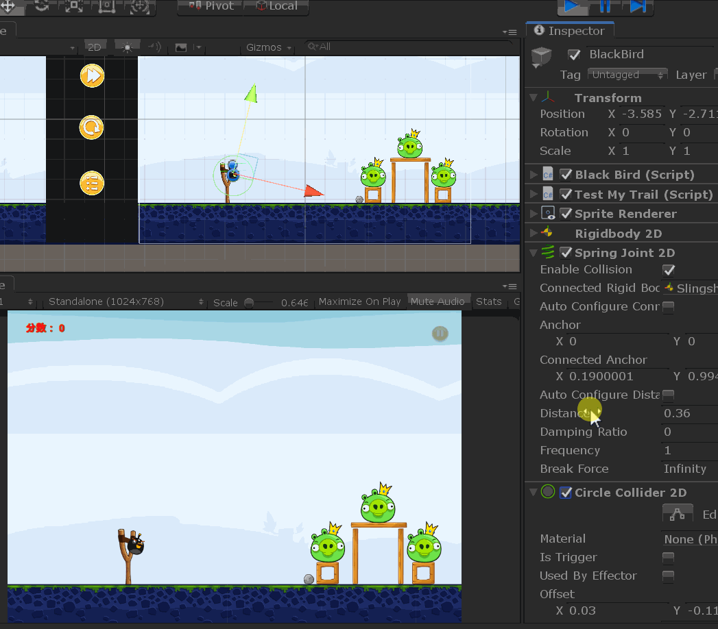Click the Distance value field 0.36
This screenshot has height=629, width=718.
point(689,414)
